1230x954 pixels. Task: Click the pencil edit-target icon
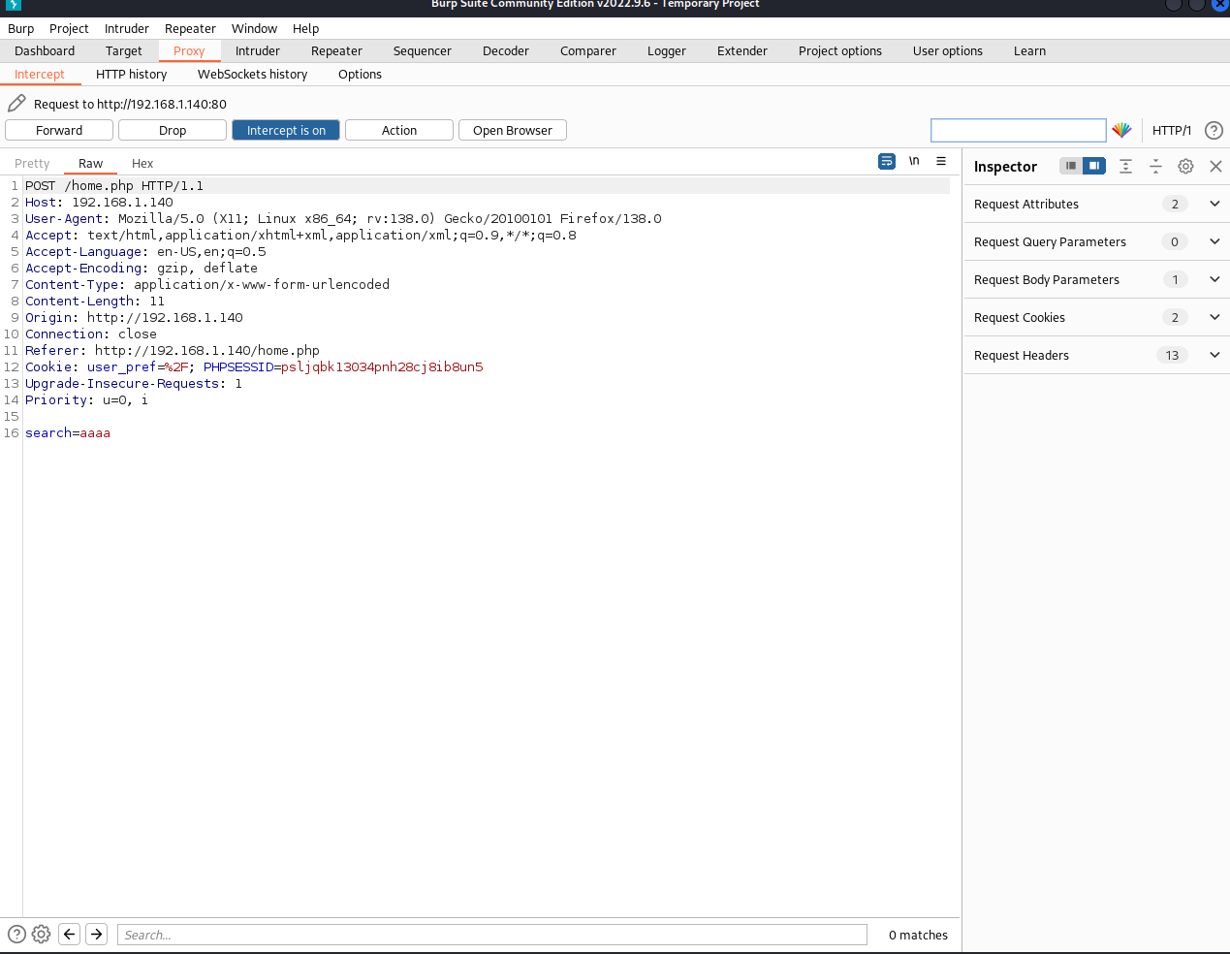coord(16,103)
